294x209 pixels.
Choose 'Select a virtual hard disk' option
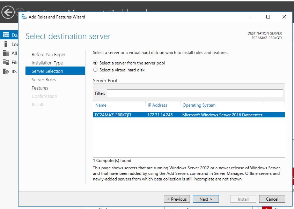point(95,70)
